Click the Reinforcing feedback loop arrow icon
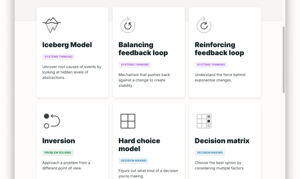This screenshot has width=300, height=179. click(204, 25)
